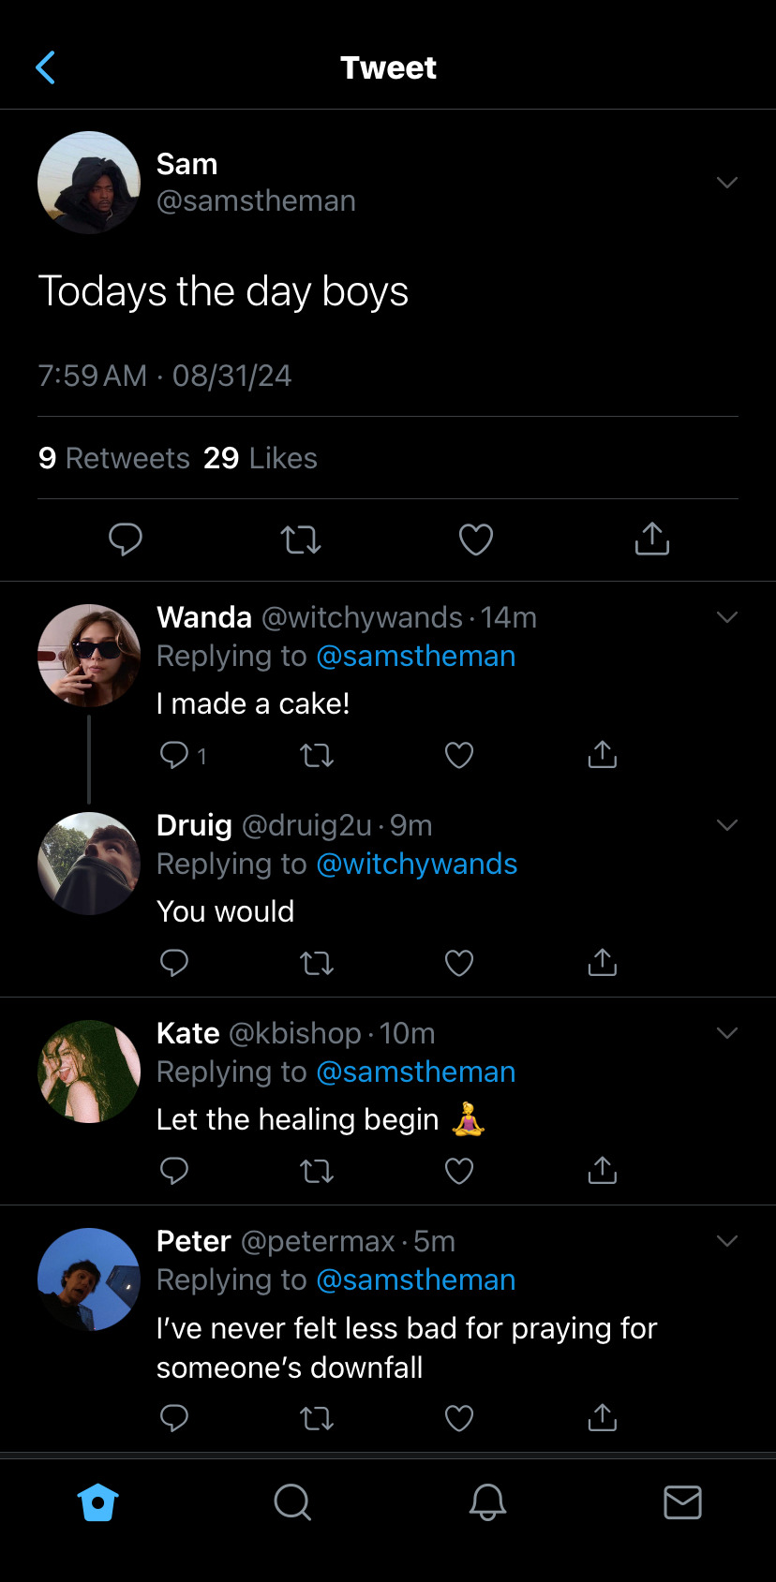This screenshot has width=776, height=1582.
Task: Open options chevron on Kate's reply
Action: tap(727, 1032)
